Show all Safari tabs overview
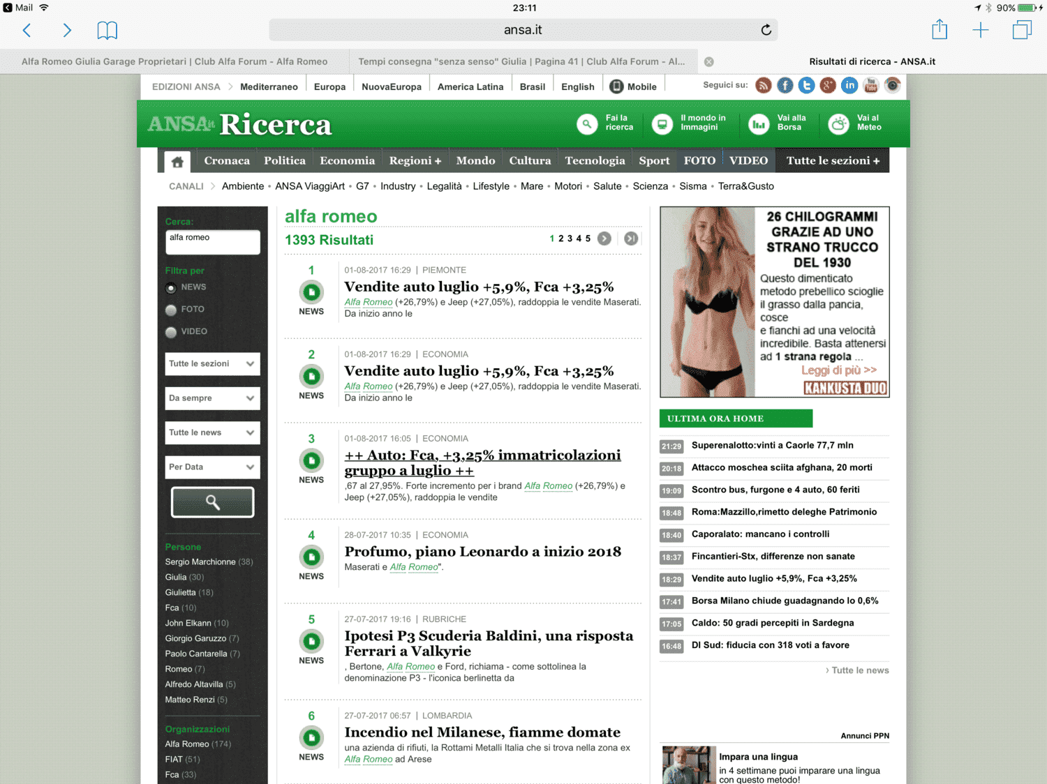Viewport: 1047px width, 784px height. [1022, 30]
